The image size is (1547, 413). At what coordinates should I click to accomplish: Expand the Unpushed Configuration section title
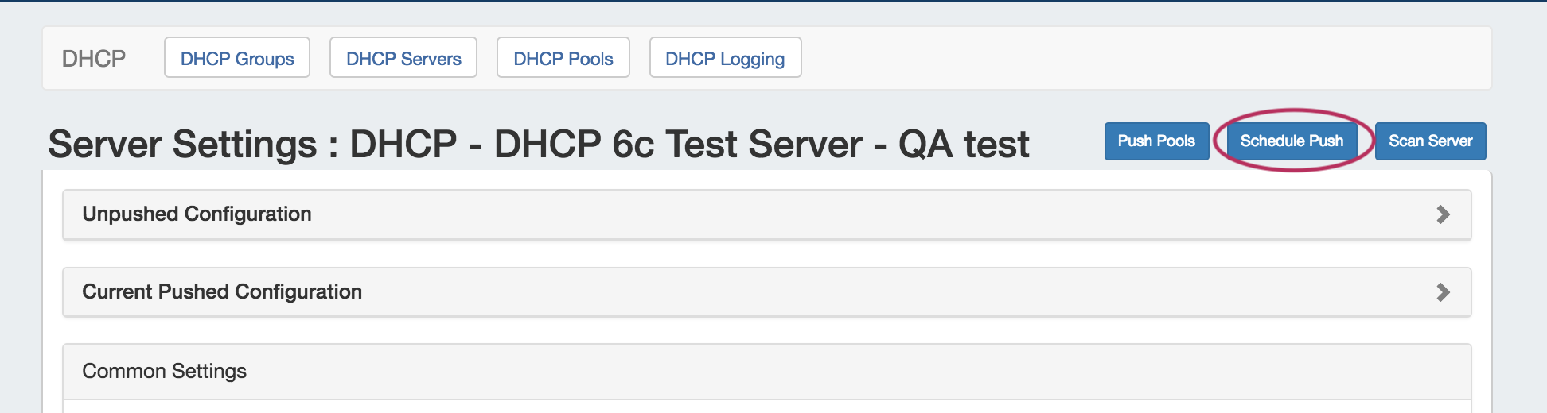(197, 214)
